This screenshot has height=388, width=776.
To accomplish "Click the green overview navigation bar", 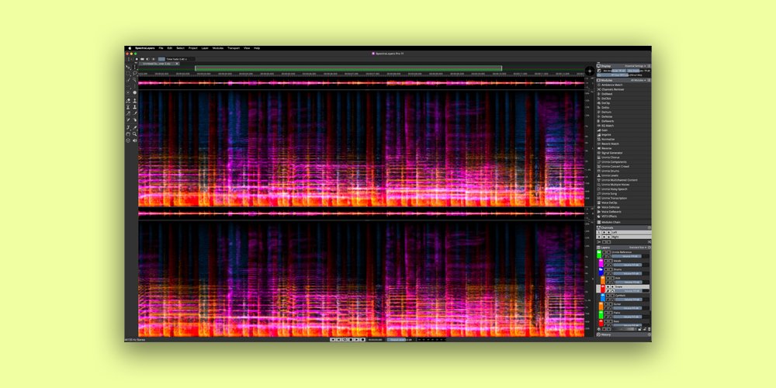I will pyautogui.click(x=348, y=68).
